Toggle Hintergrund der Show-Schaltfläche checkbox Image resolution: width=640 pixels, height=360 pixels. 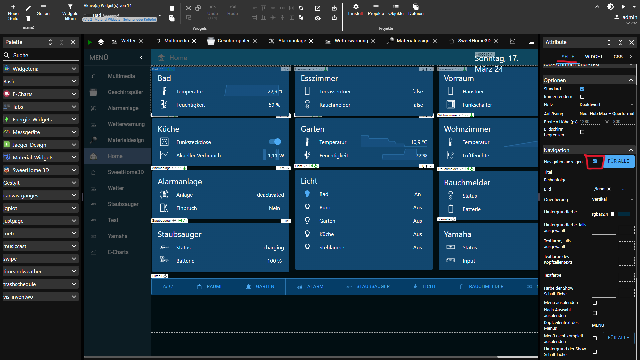595,352
